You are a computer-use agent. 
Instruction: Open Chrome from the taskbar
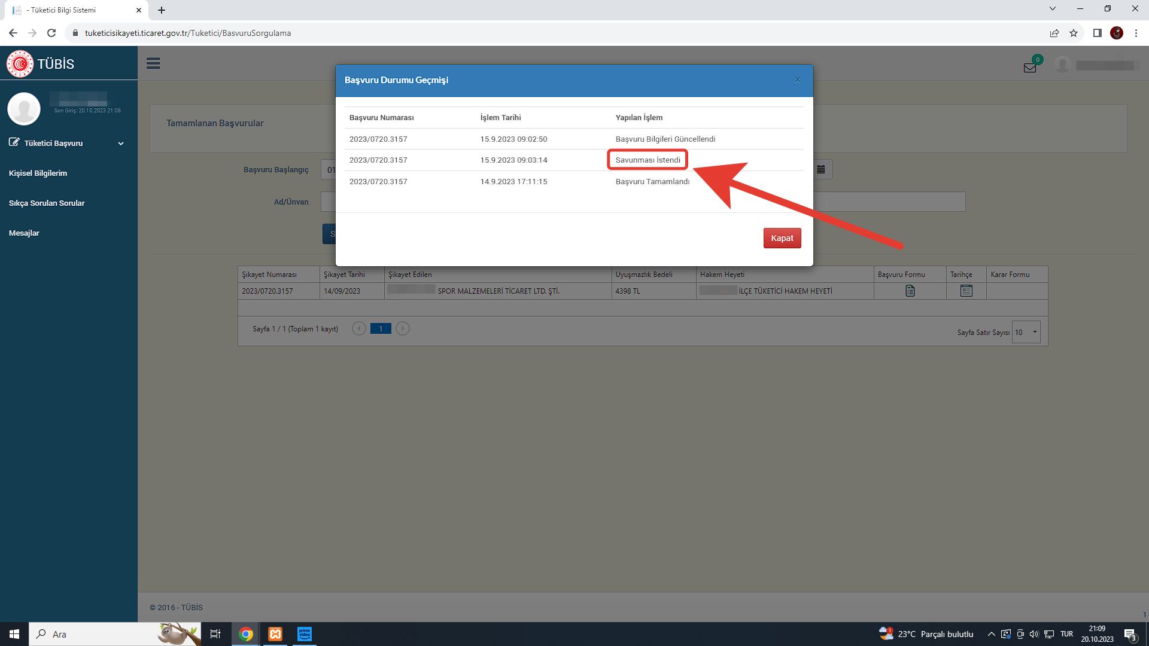[246, 634]
